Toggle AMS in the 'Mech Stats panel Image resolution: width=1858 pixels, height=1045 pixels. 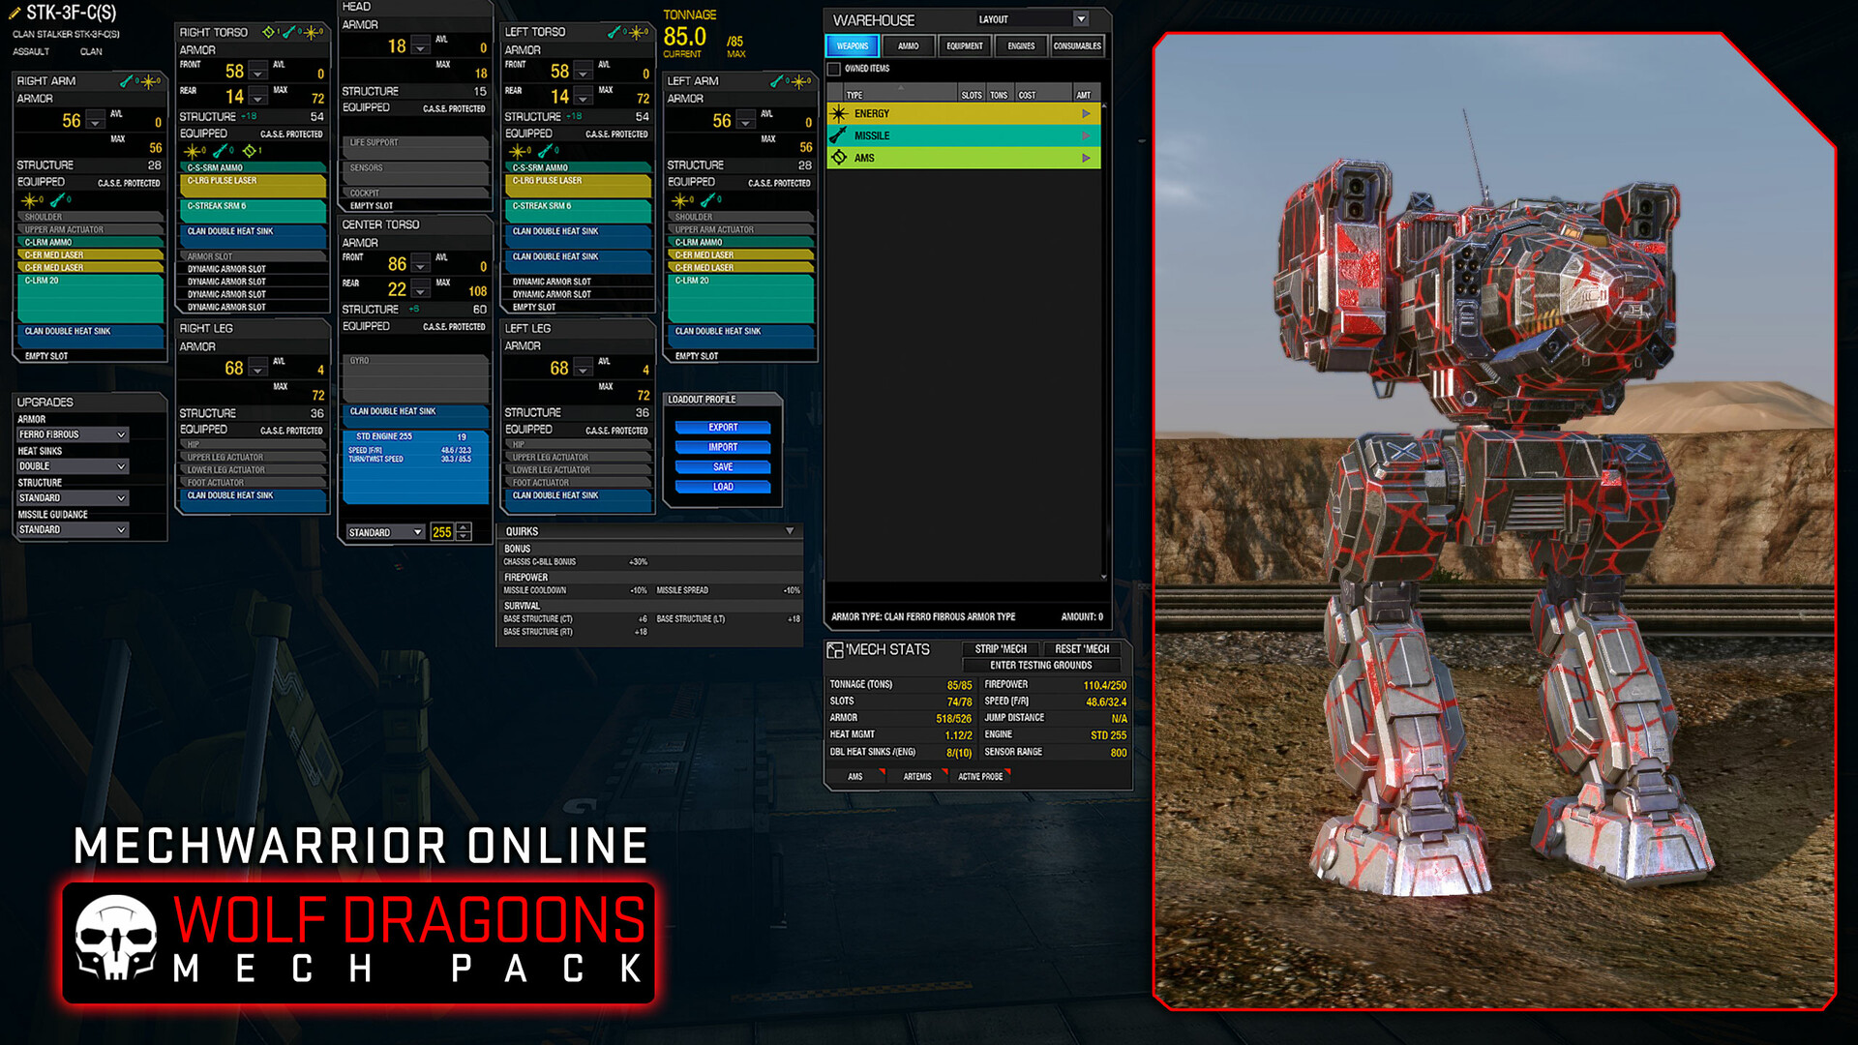point(855,775)
